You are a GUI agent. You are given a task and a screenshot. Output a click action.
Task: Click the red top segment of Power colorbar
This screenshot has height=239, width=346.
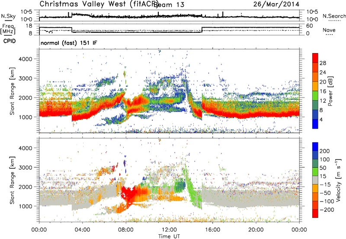pyautogui.click(x=315, y=58)
